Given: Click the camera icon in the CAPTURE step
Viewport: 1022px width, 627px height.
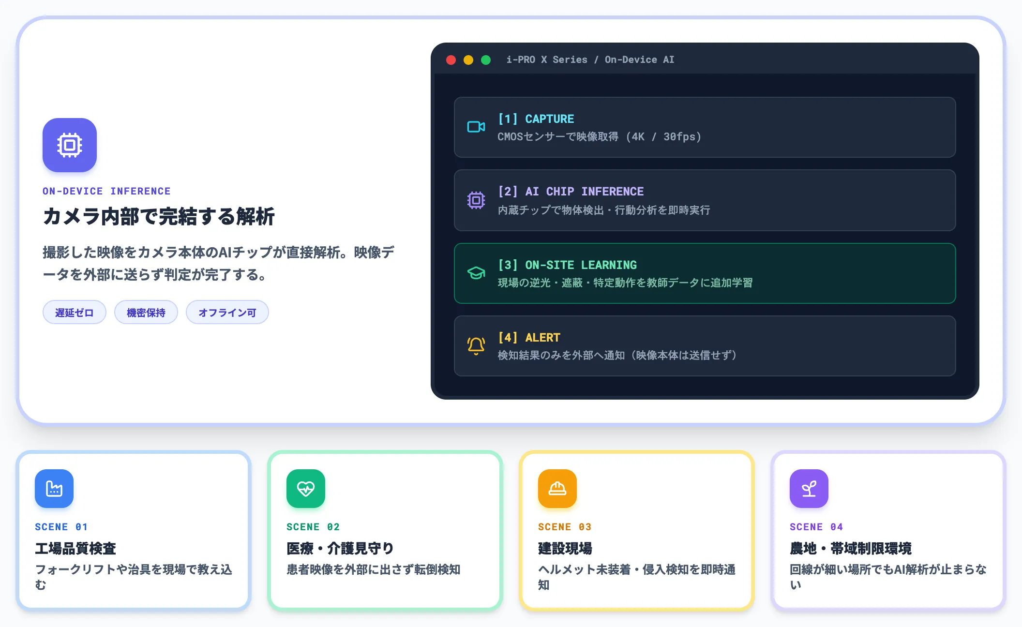Looking at the screenshot, I should tap(476, 127).
